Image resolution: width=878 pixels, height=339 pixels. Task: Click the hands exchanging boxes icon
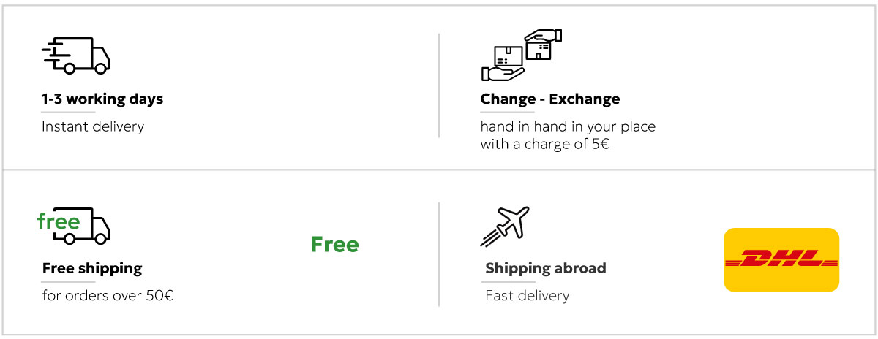pos(521,55)
